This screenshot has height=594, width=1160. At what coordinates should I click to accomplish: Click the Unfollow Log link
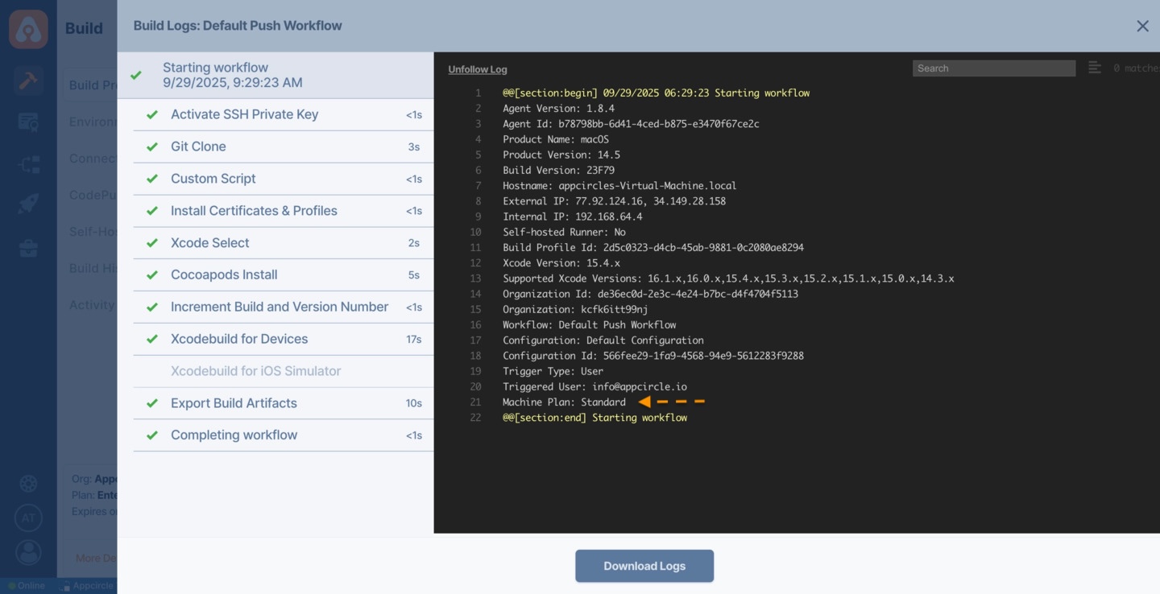tap(478, 69)
